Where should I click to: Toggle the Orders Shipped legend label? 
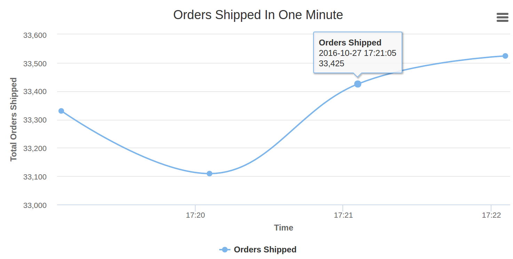(x=265, y=250)
